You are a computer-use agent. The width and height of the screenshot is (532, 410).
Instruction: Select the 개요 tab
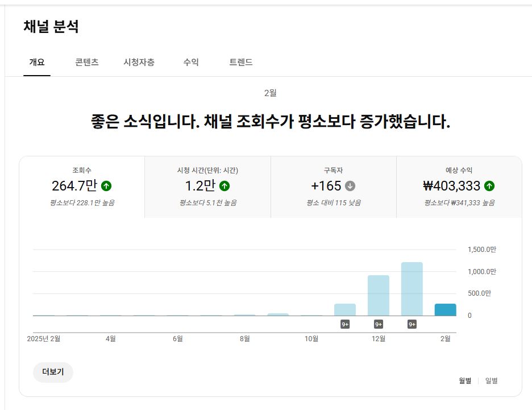37,63
